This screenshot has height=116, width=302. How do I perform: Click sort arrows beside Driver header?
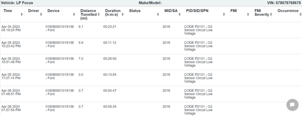pos(41,15)
